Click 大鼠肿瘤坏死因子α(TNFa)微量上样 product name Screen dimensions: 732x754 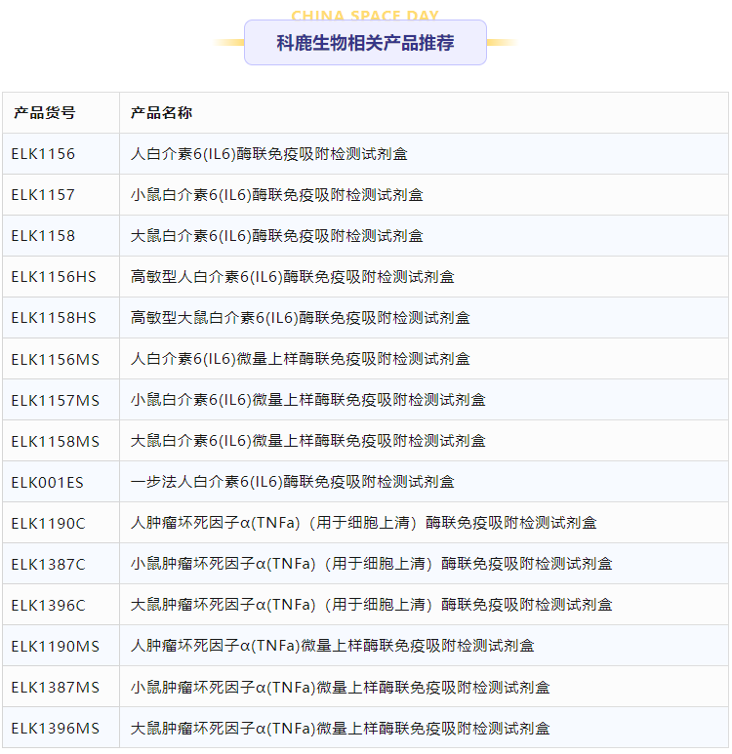[x=341, y=728]
